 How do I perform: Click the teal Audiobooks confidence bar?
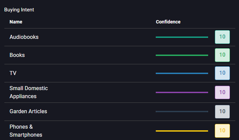[x=182, y=37]
